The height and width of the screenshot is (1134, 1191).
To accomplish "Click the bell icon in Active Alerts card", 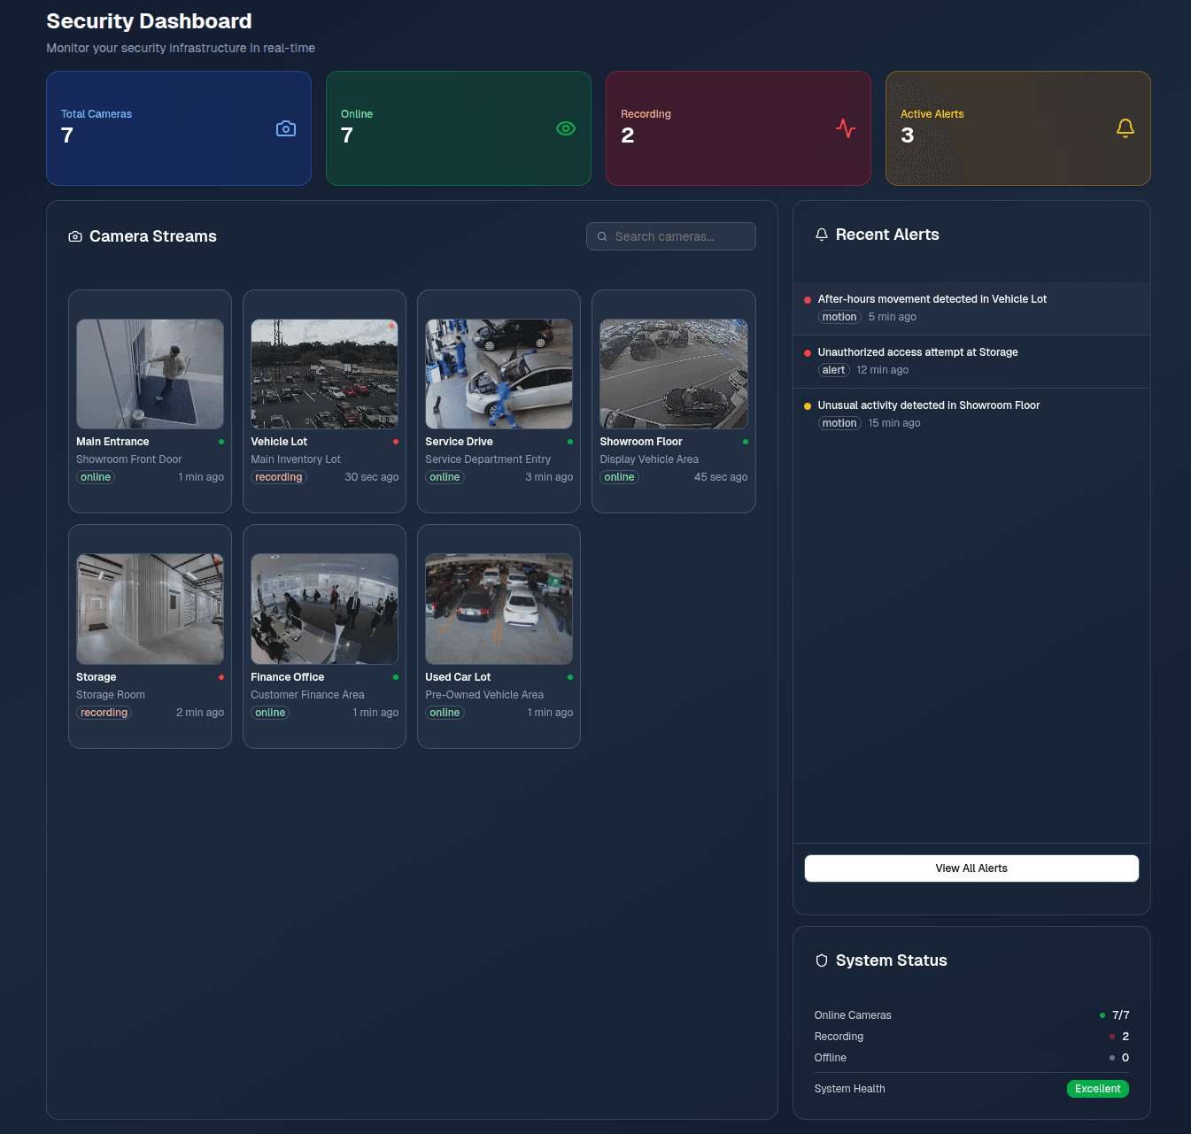I will 1125,128.
